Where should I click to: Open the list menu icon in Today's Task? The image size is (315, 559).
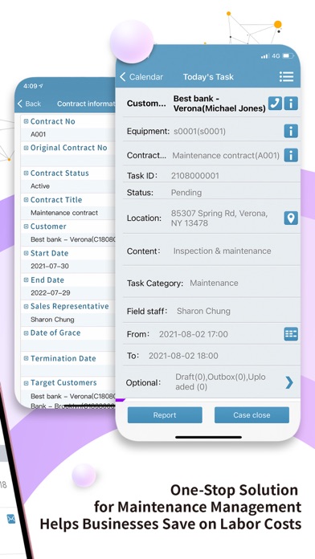tap(286, 76)
